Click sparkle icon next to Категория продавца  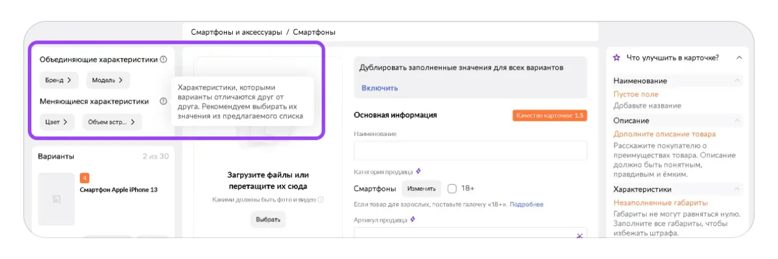pos(419,172)
